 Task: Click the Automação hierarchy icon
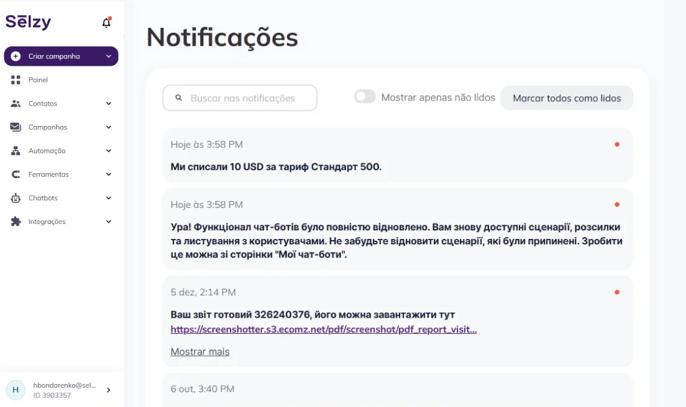16,151
